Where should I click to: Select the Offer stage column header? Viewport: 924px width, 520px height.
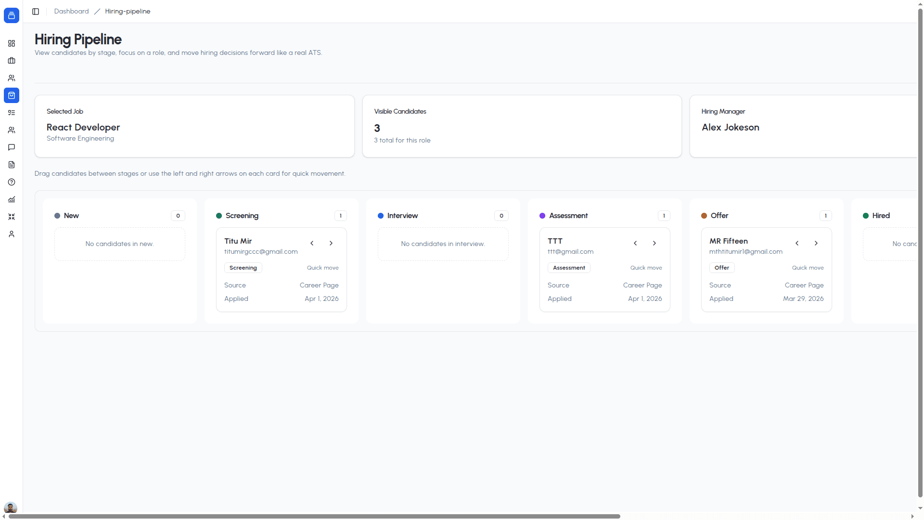(x=719, y=216)
